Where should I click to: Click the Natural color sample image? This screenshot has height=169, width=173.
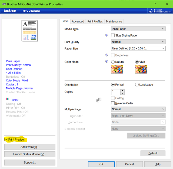(x=117, y=69)
